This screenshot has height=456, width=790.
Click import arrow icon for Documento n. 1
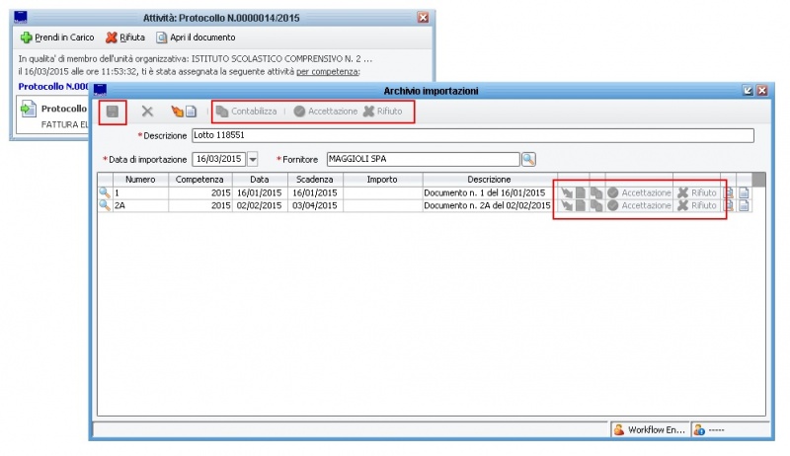coord(574,192)
